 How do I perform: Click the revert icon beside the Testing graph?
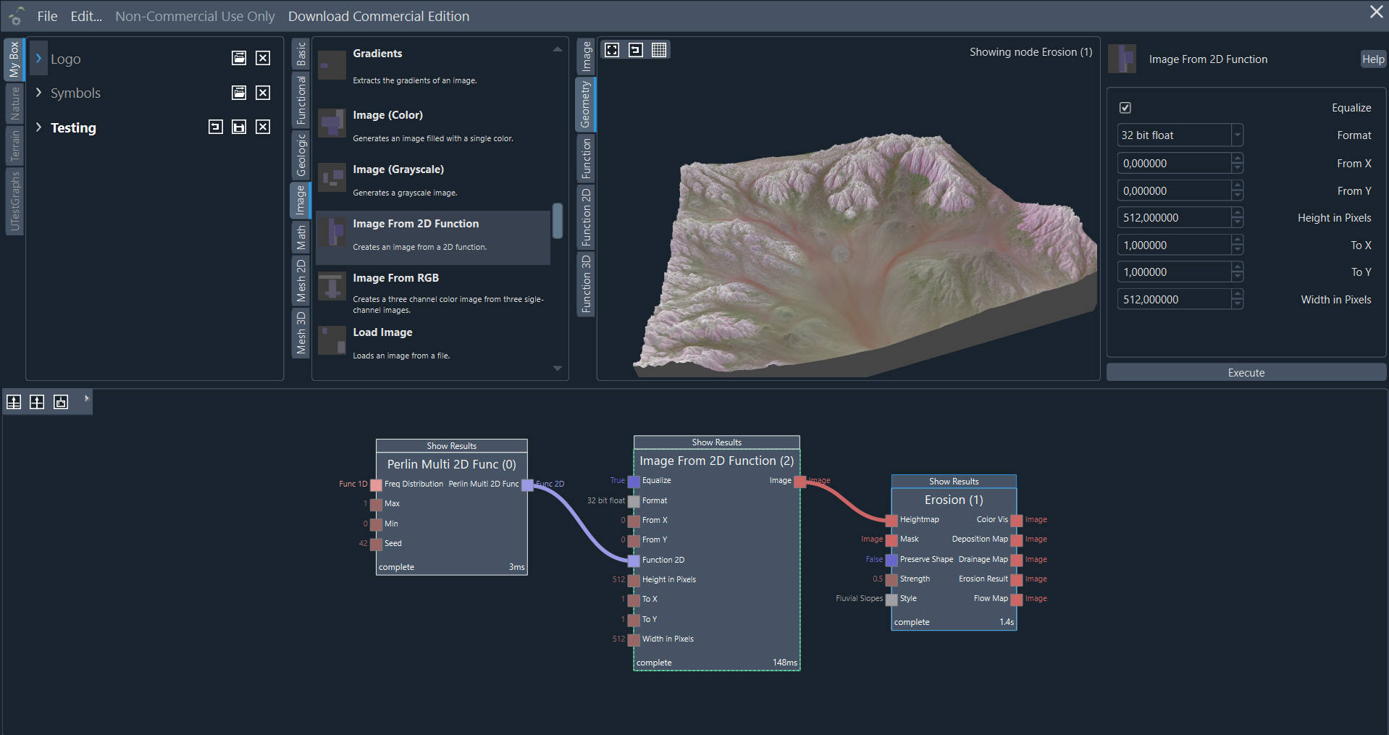tap(215, 127)
